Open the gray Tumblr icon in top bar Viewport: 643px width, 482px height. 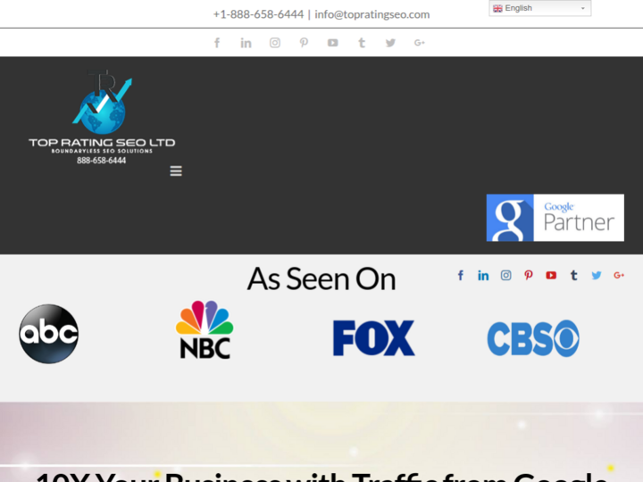pos(362,43)
